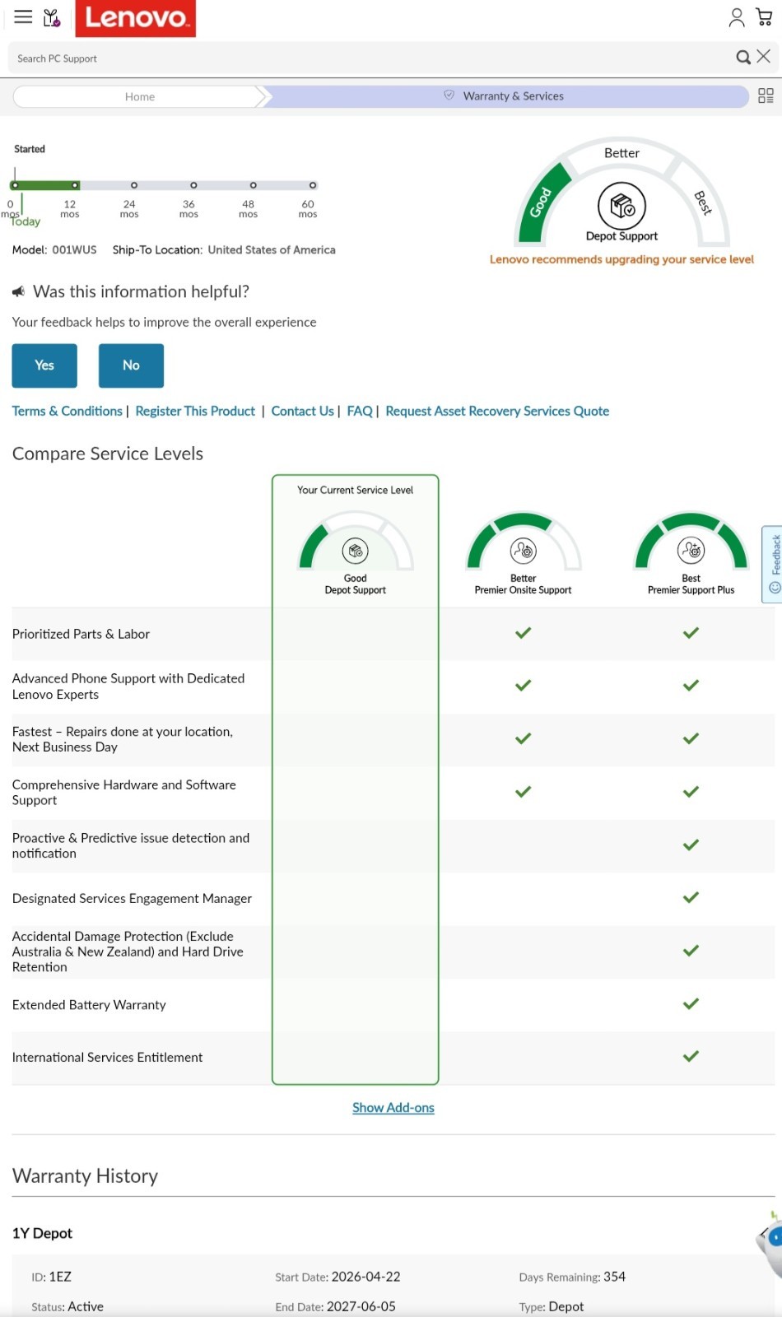Viewport: 782px width, 1317px height.
Task: Close the search bar with X
Action: pos(764,56)
